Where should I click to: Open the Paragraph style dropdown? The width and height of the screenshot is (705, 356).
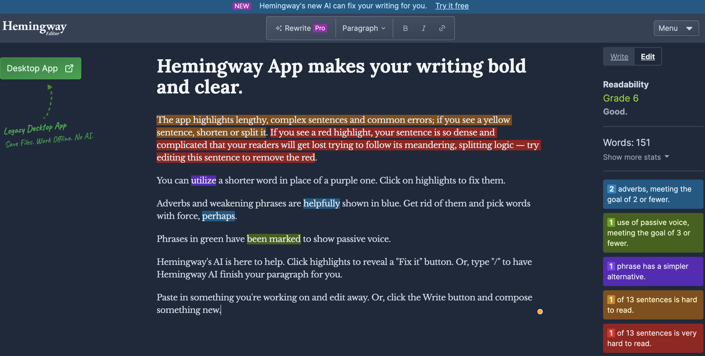click(x=364, y=28)
